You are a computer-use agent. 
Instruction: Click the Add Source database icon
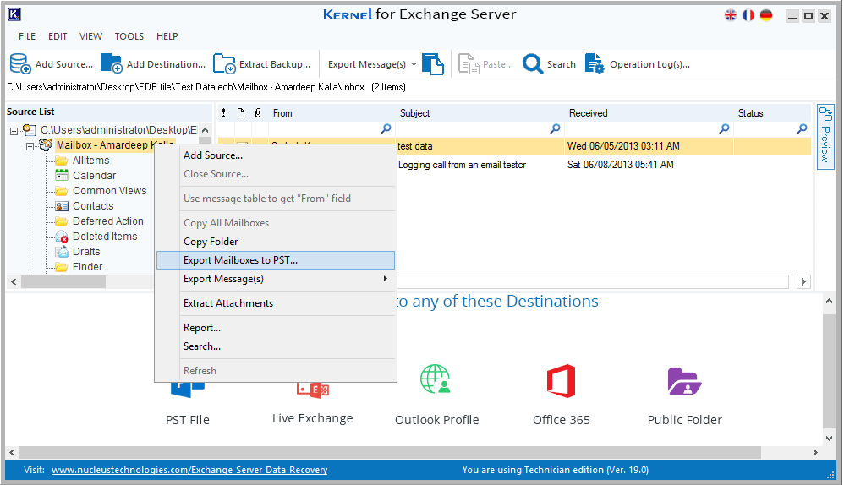(x=20, y=63)
